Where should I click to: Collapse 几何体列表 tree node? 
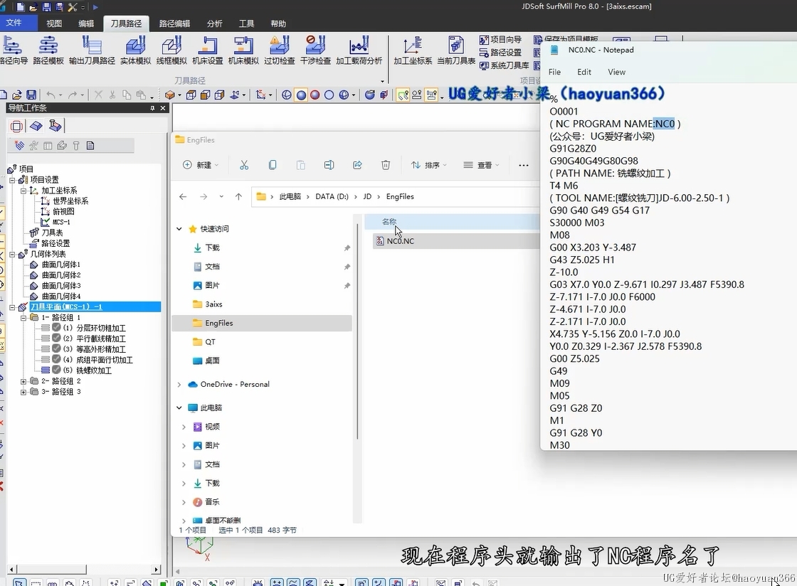click(12, 255)
